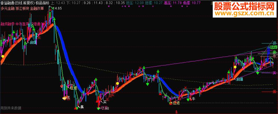Click the 低撑: 10.77 reading
278x114 pixels.
[x=192, y=3]
